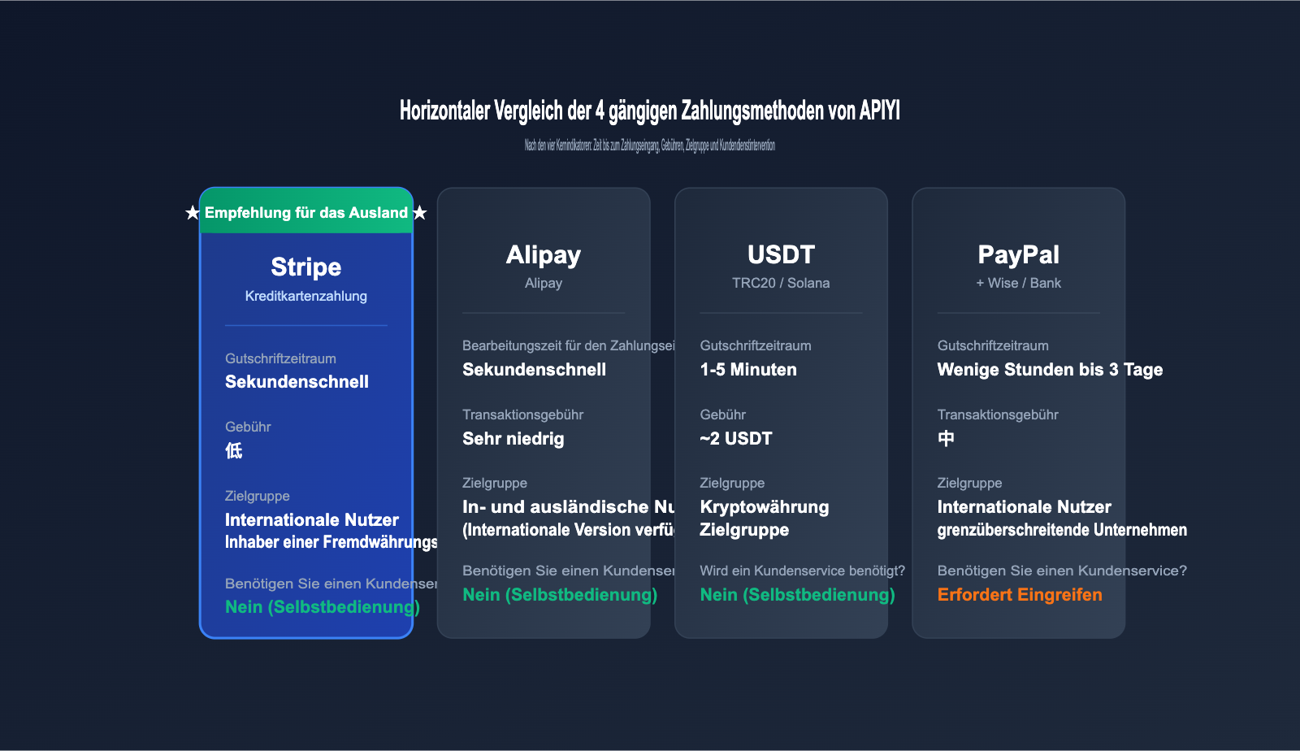This screenshot has height=751, width=1300.
Task: Click the 'Gutschriftzeitraum' label in USDT card
Action: [x=756, y=345]
